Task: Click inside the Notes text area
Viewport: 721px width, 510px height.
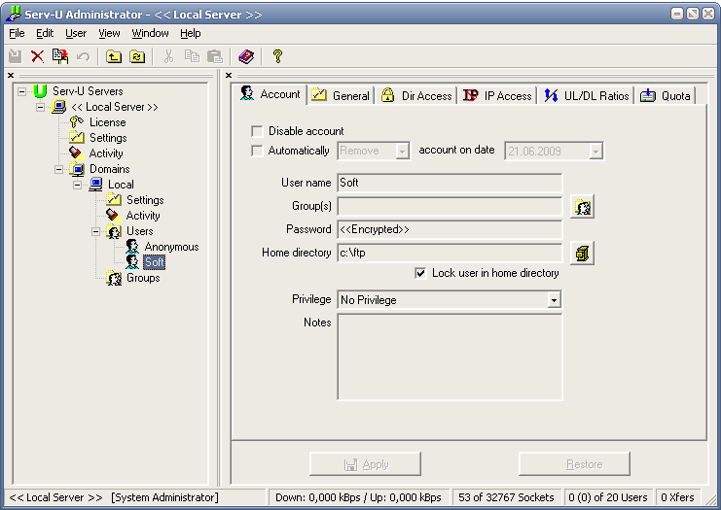Action: point(450,357)
